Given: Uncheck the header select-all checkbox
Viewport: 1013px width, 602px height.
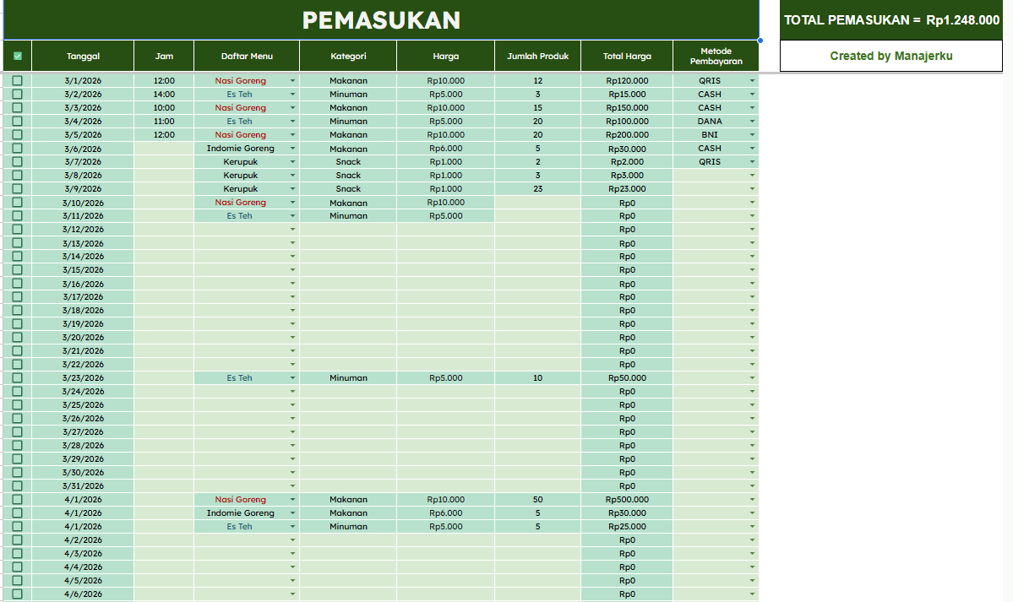Looking at the screenshot, I should click(x=18, y=57).
